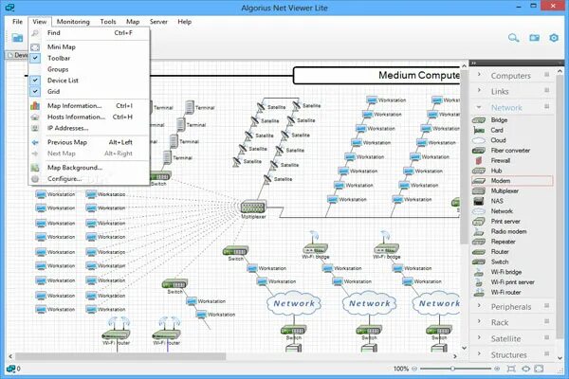Enable Groups in the View menu
This screenshot has height=379, width=569.
coord(89,69)
